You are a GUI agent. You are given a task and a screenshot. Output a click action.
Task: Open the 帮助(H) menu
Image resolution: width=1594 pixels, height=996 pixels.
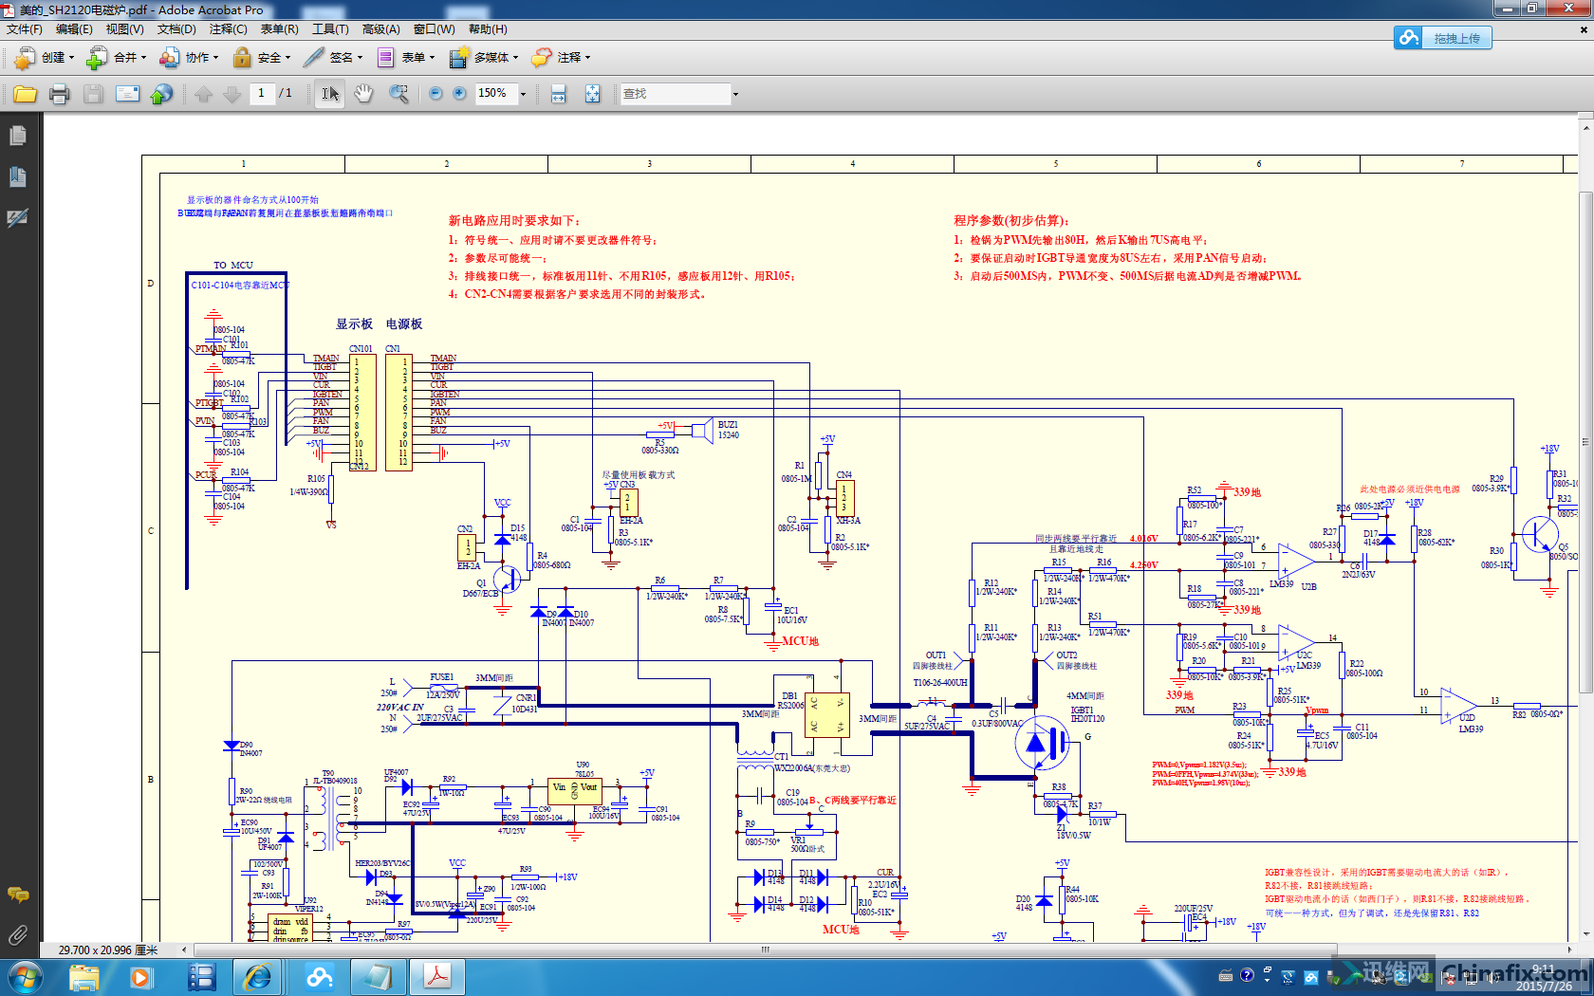pos(488,29)
